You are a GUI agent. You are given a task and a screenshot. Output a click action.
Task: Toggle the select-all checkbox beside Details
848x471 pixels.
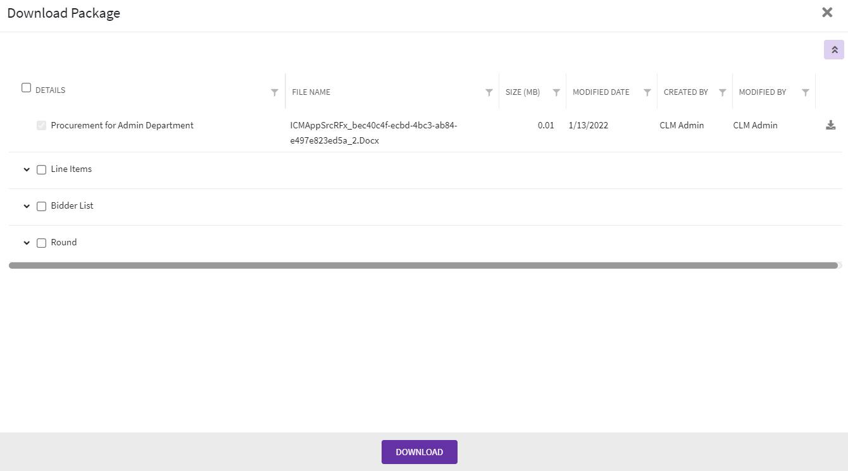26,88
